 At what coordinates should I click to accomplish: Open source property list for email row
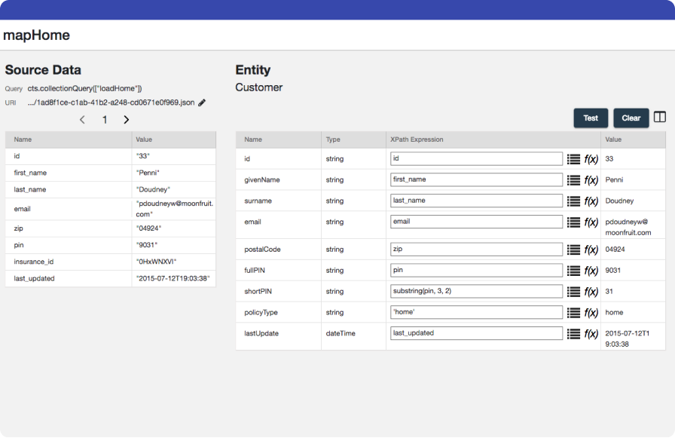[573, 222]
